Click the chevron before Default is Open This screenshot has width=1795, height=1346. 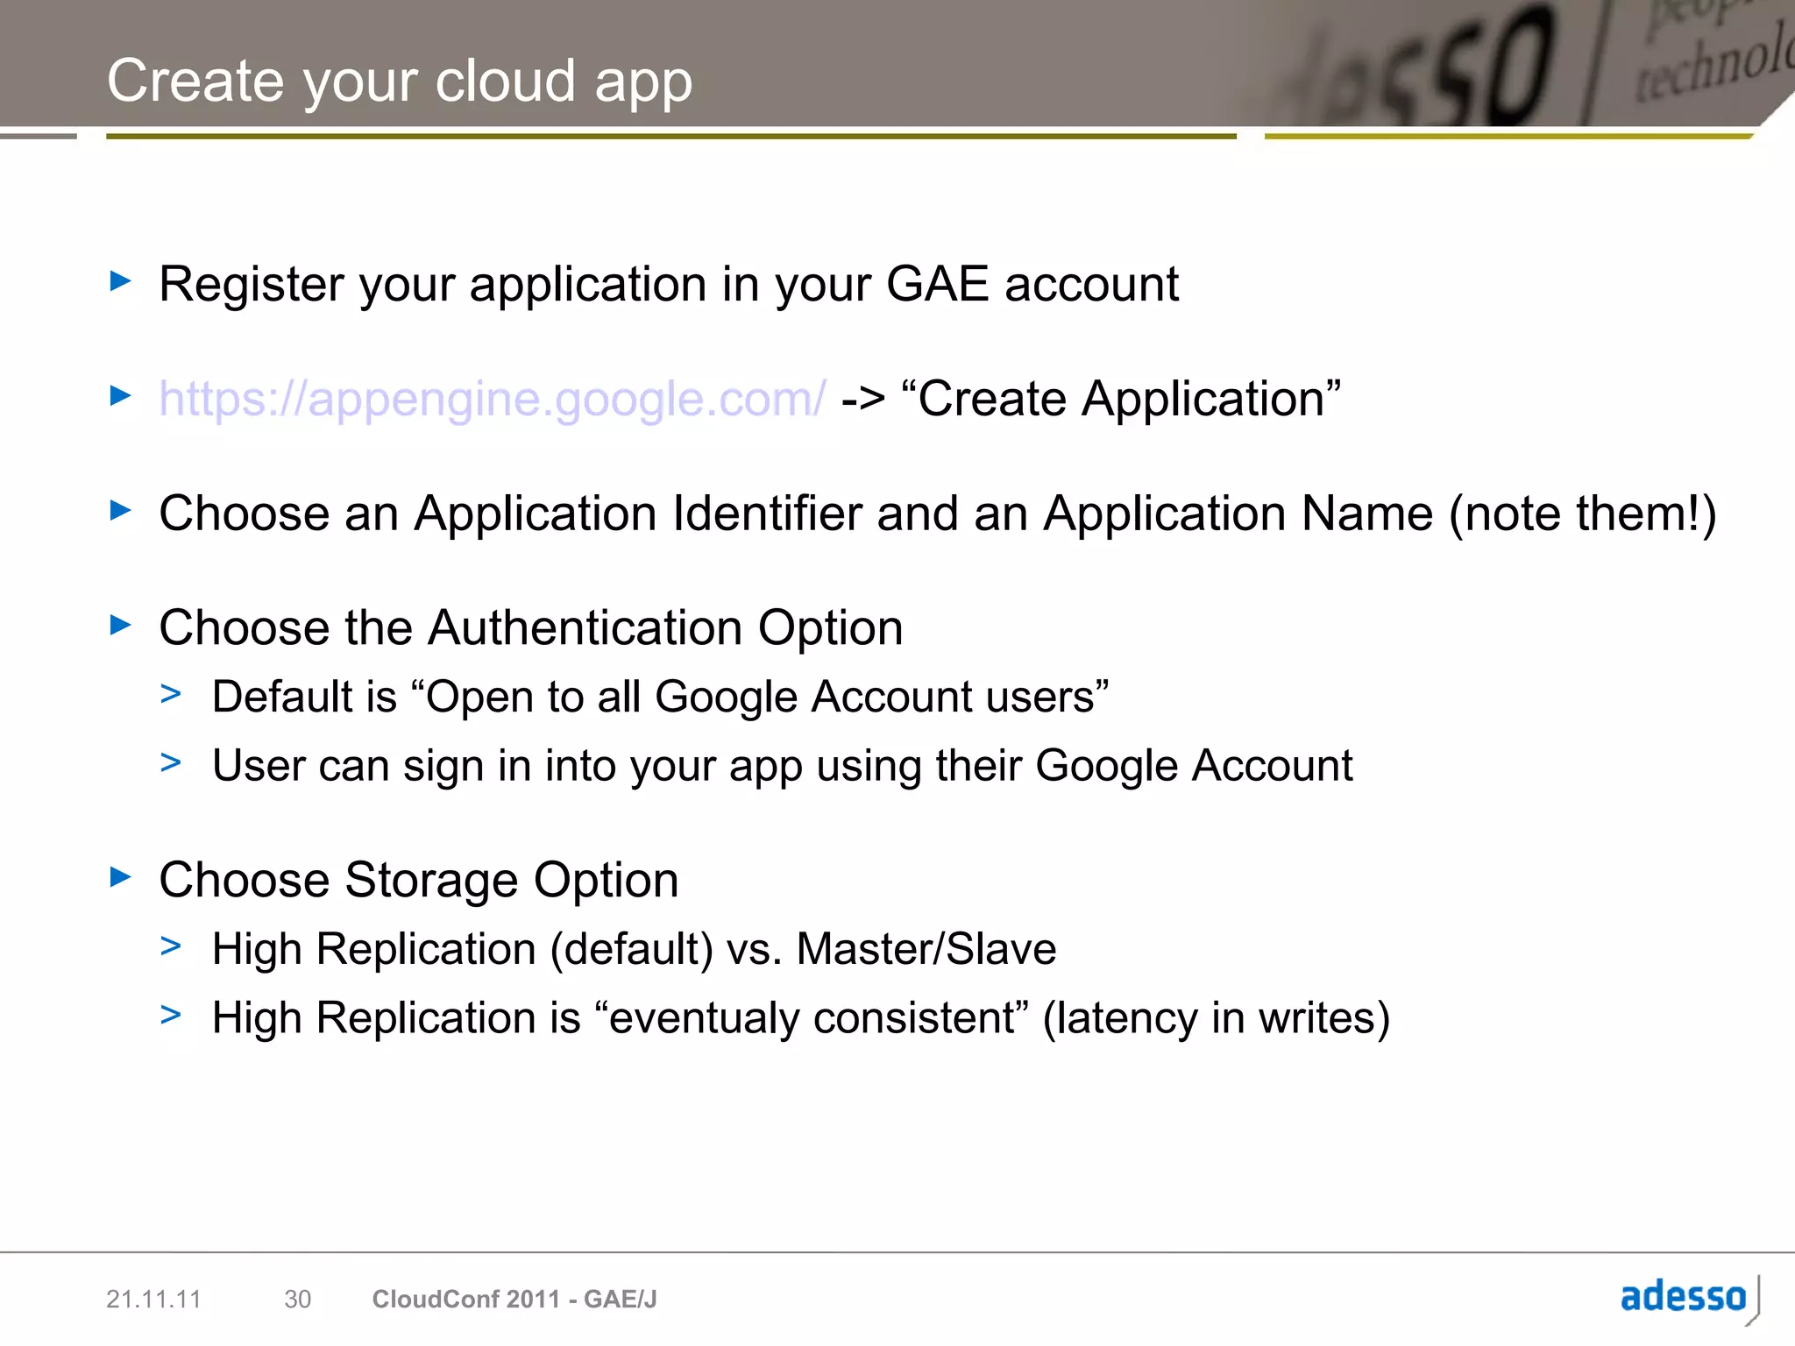(x=171, y=694)
